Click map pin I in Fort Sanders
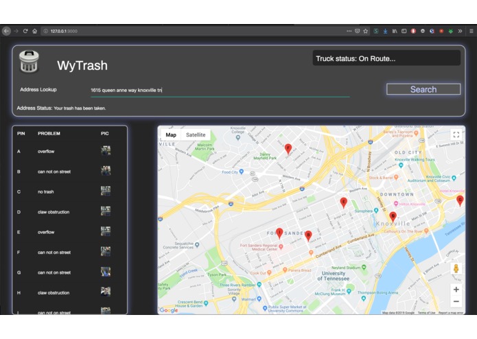Viewport: 477px width, 339px height. pyautogui.click(x=279, y=233)
